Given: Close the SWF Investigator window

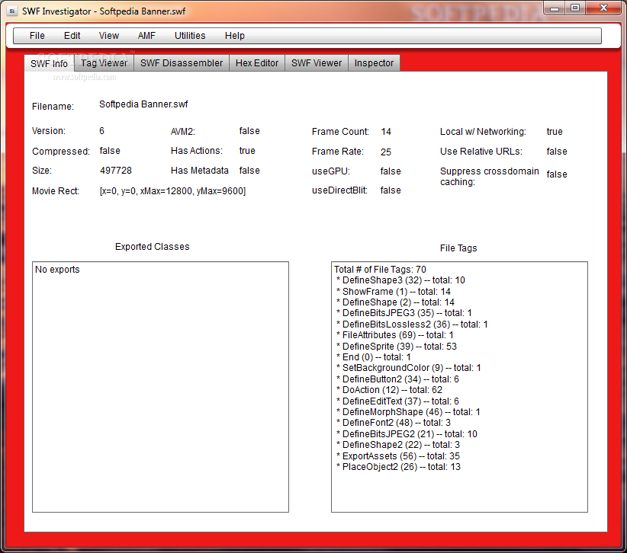Looking at the screenshot, I should [604, 8].
